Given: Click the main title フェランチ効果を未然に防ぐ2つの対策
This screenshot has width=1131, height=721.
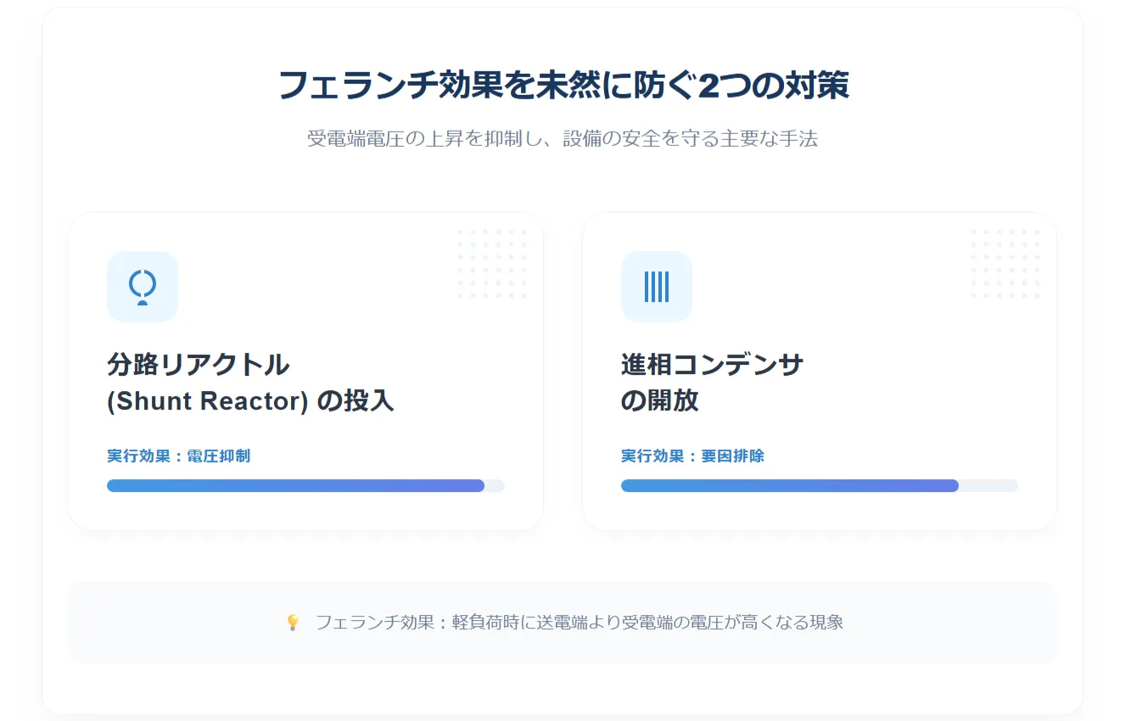Looking at the screenshot, I should pos(563,86).
